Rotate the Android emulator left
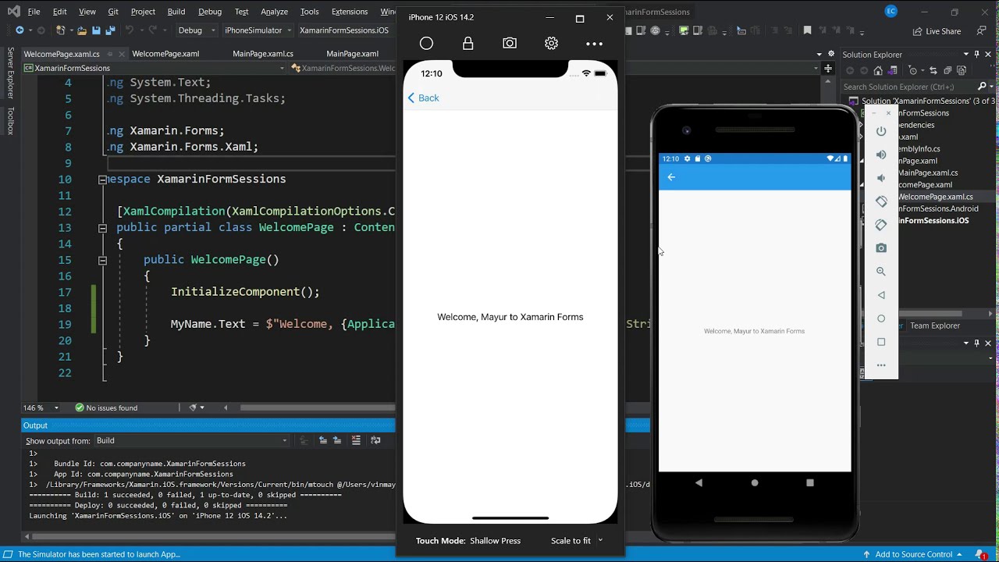 click(881, 201)
